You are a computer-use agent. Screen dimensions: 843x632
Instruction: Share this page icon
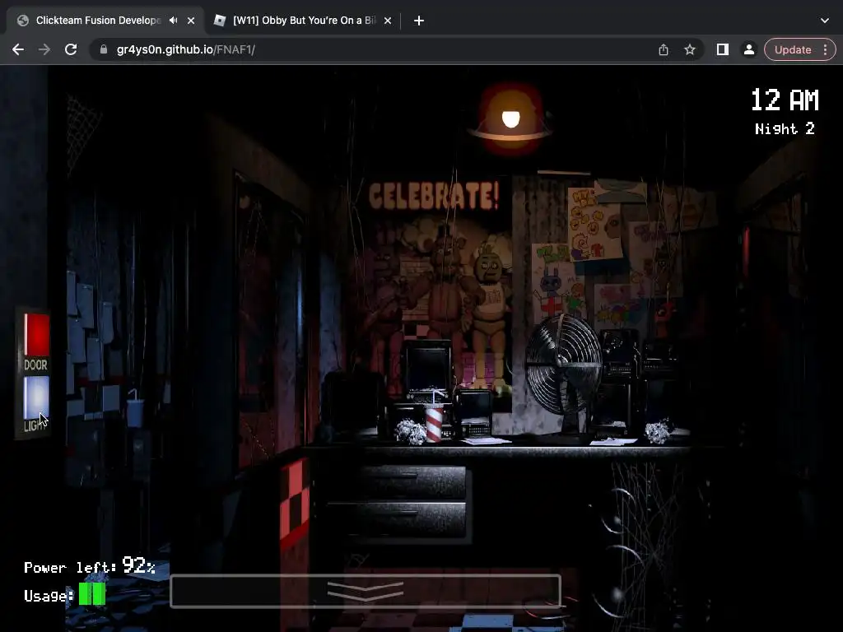pyautogui.click(x=664, y=49)
